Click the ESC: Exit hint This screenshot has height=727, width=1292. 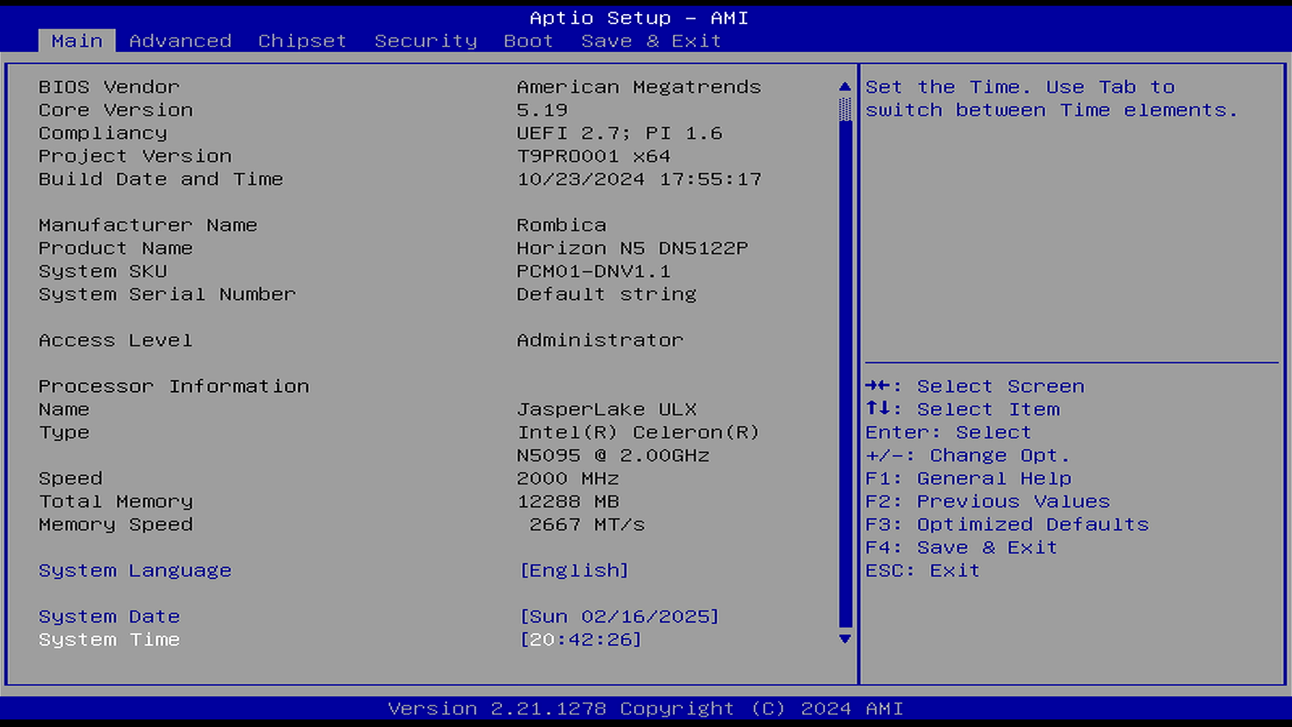(923, 571)
